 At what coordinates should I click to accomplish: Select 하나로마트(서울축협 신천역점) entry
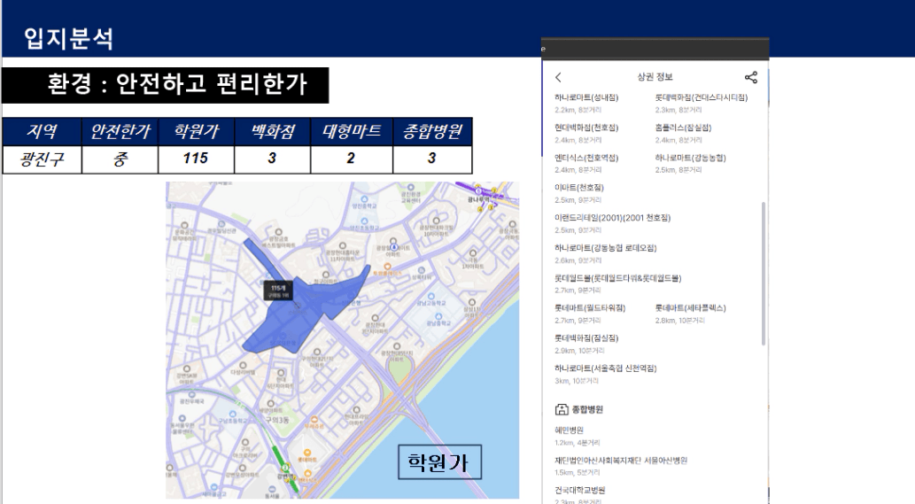tap(605, 374)
